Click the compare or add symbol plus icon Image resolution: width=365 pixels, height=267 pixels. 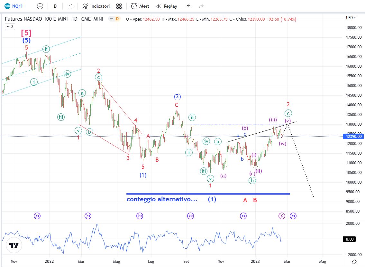pyautogui.click(x=40, y=6)
